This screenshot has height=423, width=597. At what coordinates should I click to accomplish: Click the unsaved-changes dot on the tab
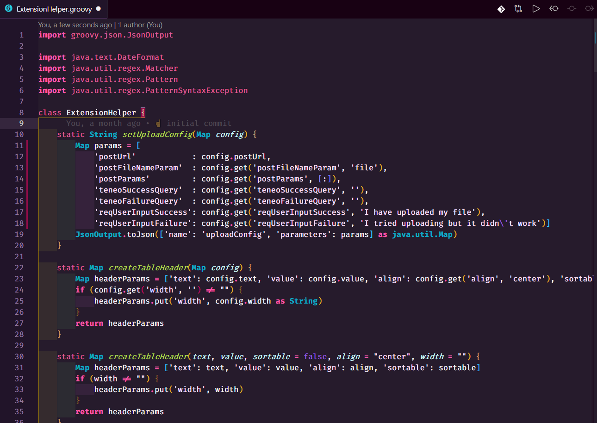pyautogui.click(x=98, y=9)
